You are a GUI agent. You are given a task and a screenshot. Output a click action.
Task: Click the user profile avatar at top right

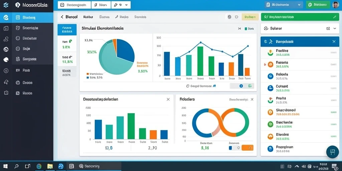tap(335, 5)
